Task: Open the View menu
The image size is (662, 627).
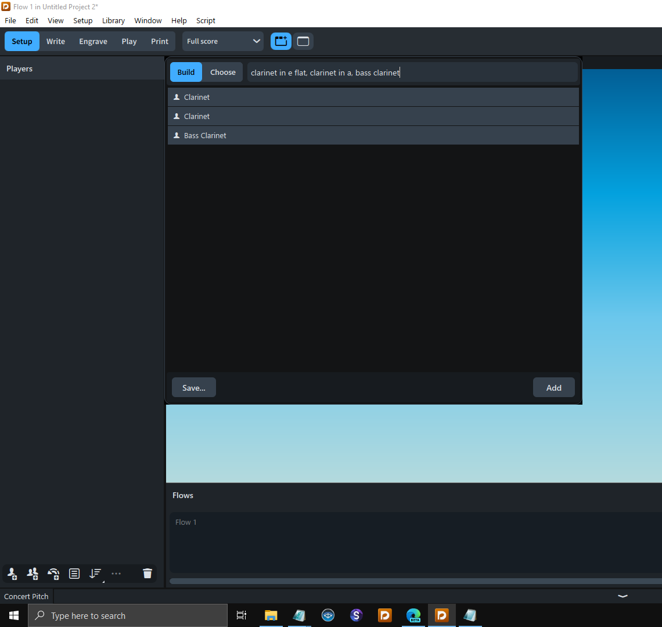Action: [55, 21]
